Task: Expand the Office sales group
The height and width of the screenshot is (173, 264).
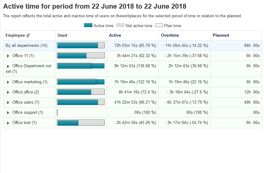Action: (8, 102)
